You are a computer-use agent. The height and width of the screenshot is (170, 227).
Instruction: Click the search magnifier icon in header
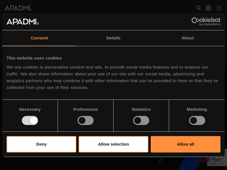click(x=199, y=8)
